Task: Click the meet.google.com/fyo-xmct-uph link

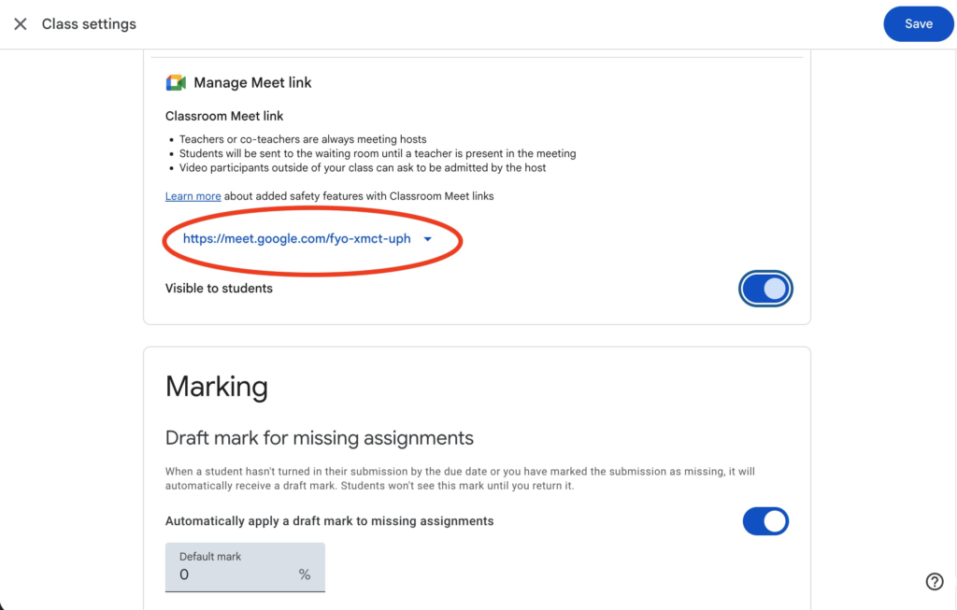Action: (x=296, y=239)
